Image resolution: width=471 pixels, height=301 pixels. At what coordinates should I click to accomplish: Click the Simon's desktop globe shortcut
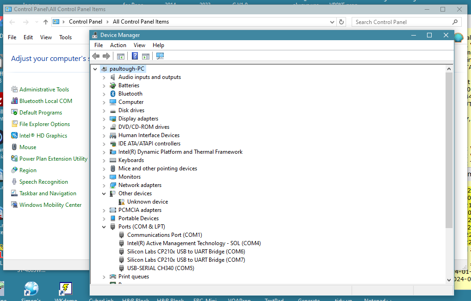[31, 289]
